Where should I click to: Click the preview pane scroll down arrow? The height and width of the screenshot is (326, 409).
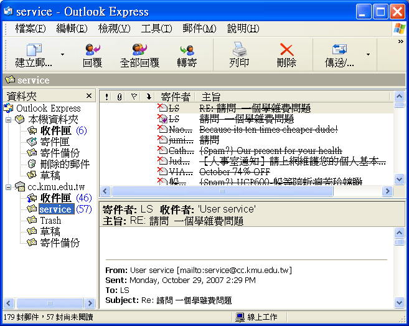point(399,303)
